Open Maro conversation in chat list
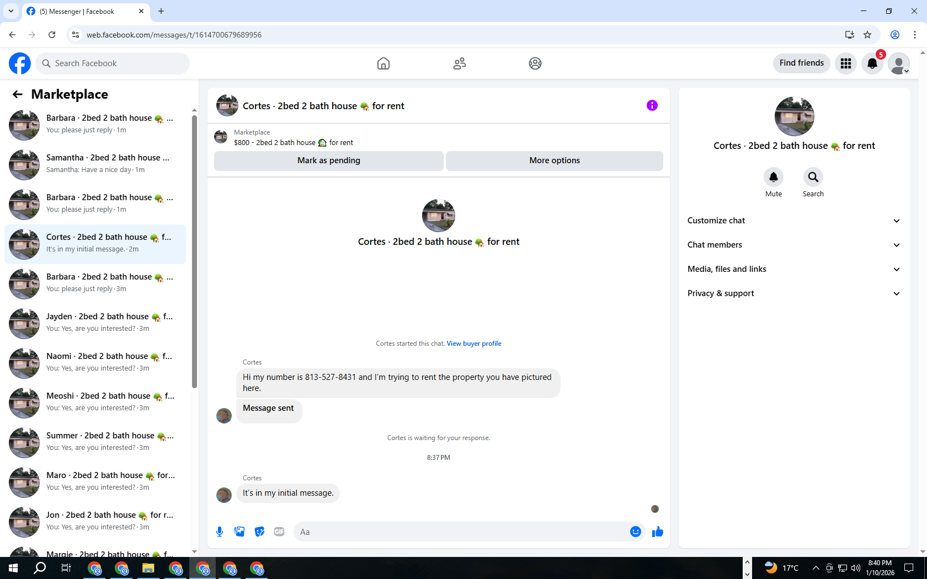The width and height of the screenshot is (927, 579). click(95, 482)
